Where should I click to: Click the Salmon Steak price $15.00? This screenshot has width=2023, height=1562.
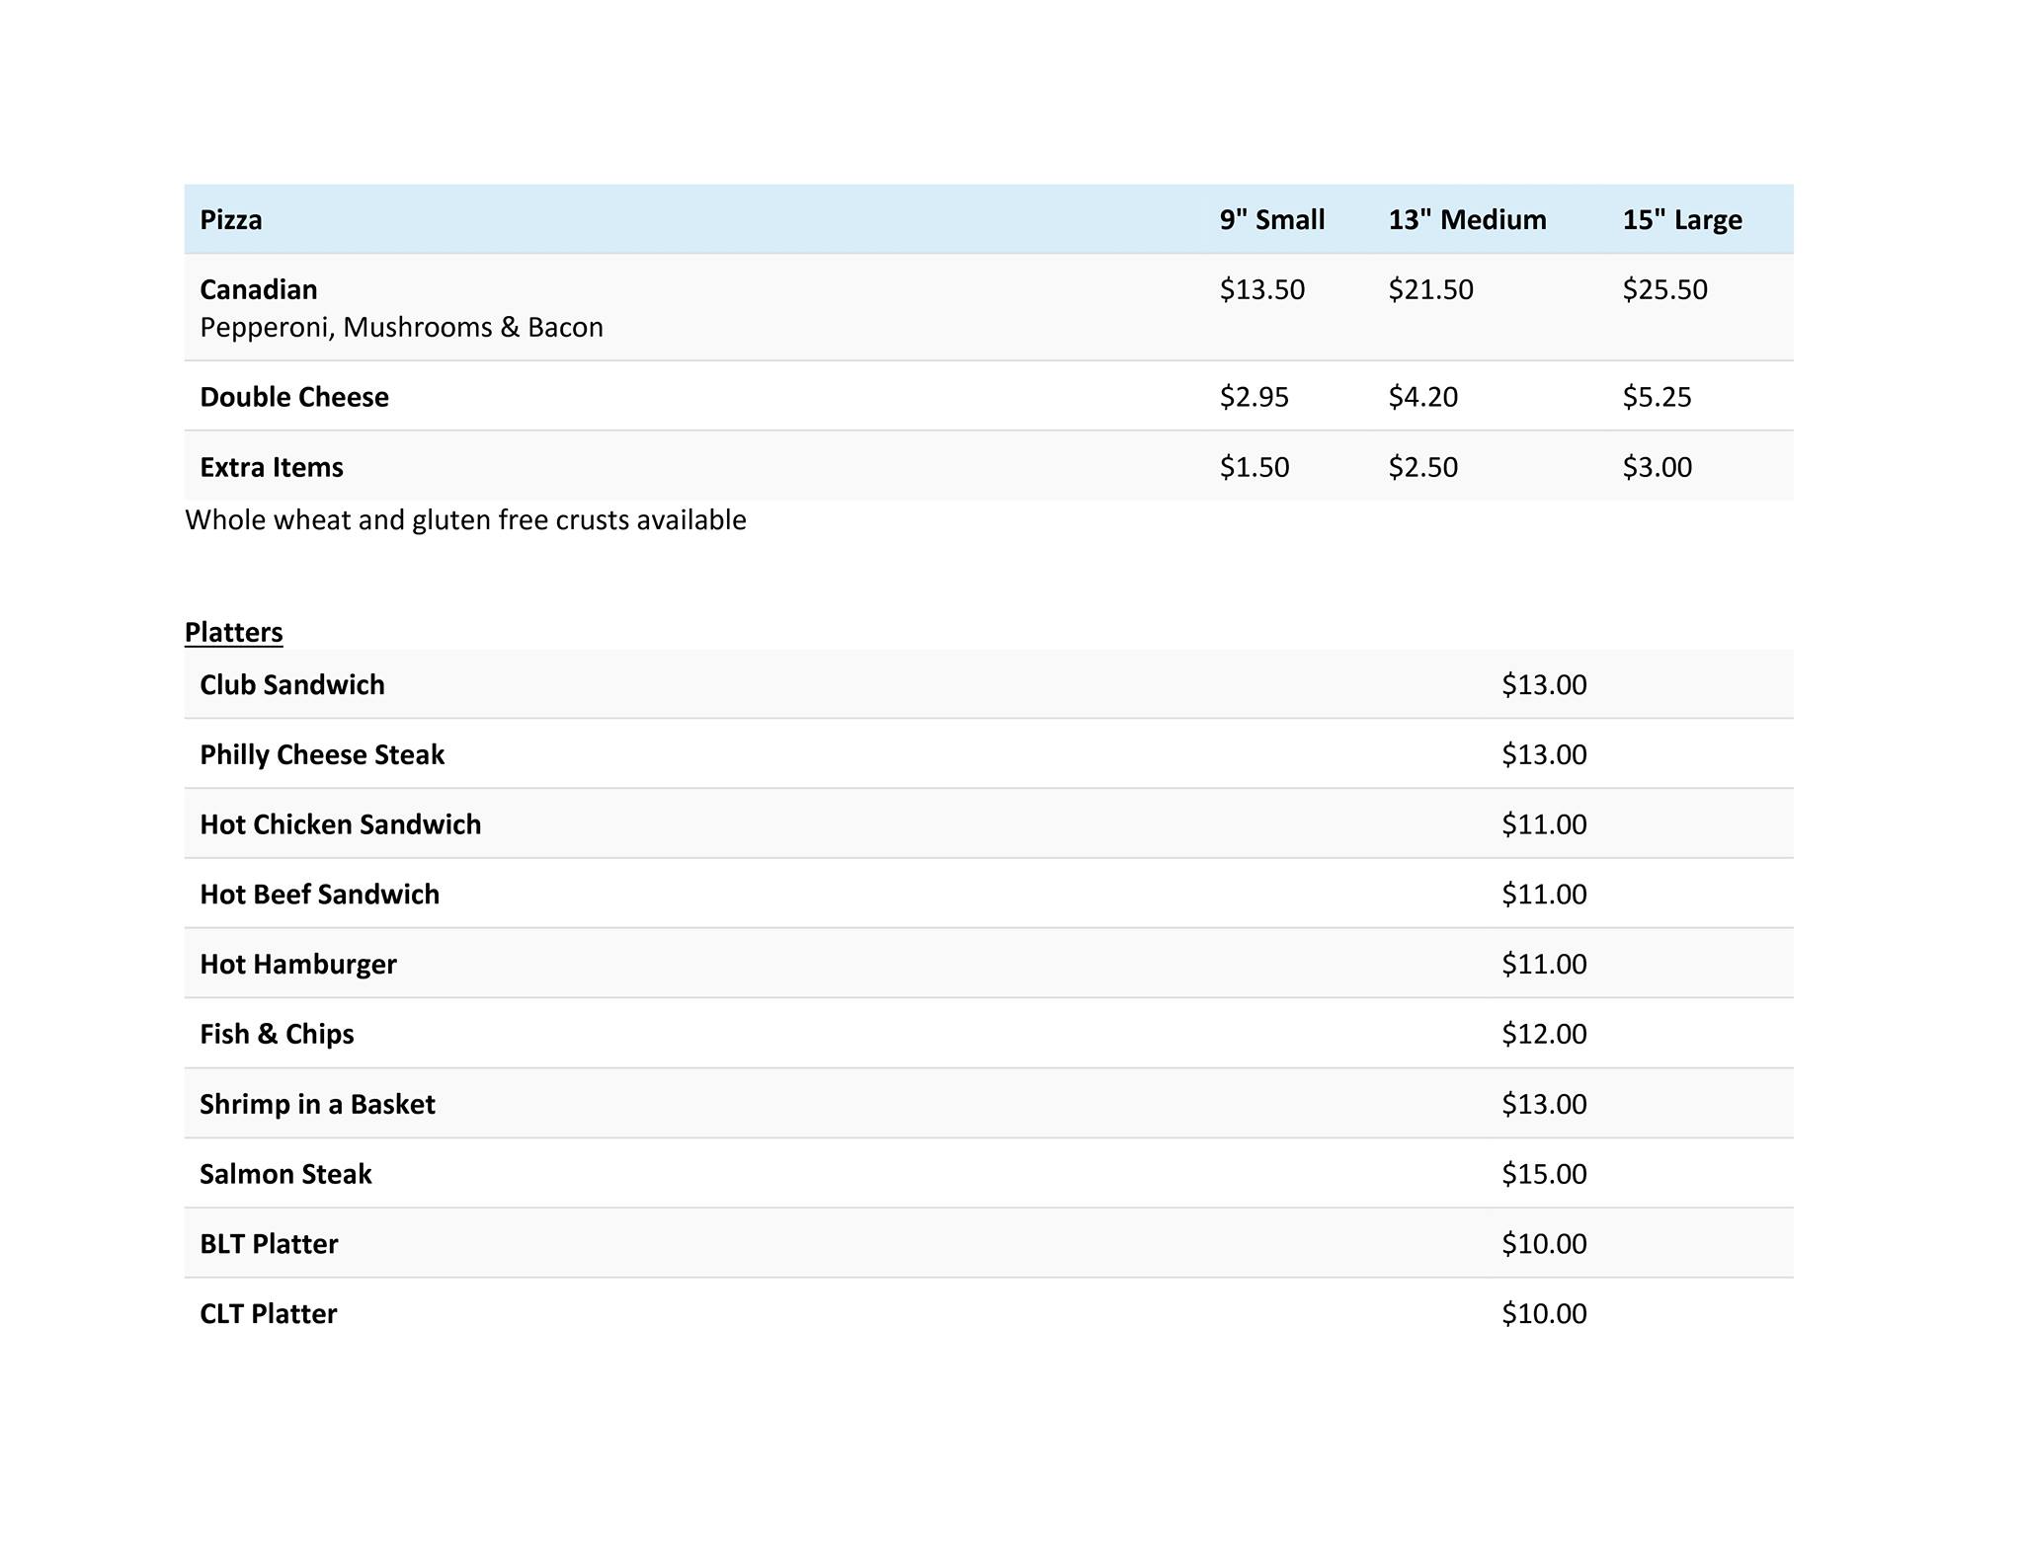(1544, 1174)
